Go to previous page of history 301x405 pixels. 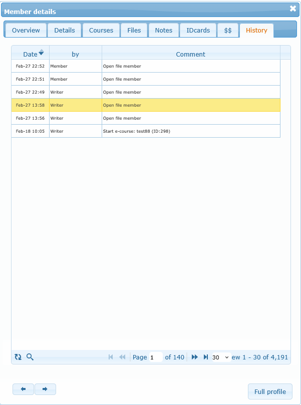(x=122, y=357)
